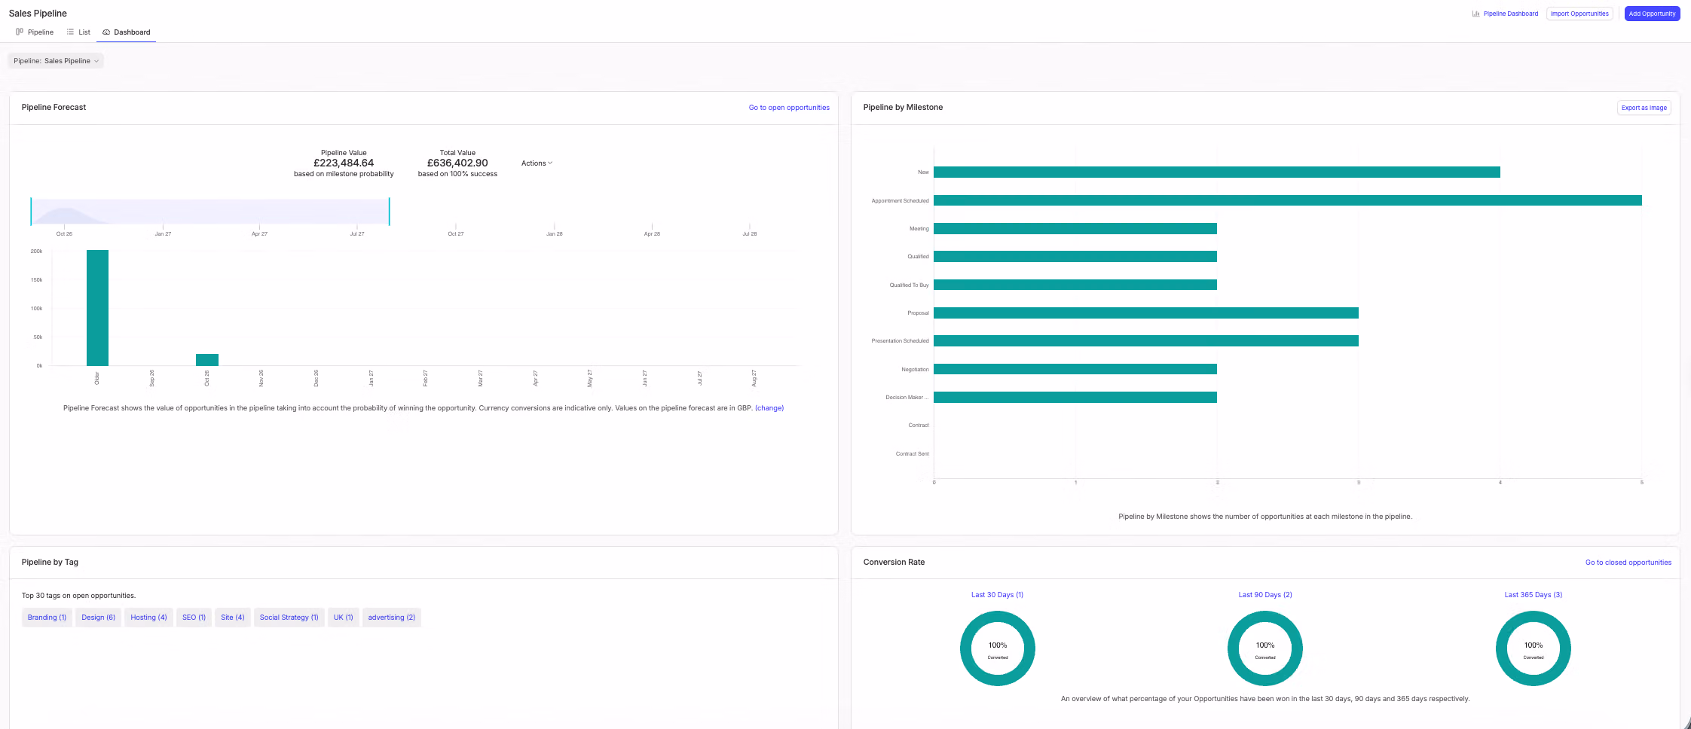Click the Contract Sent milestone label

click(x=912, y=454)
